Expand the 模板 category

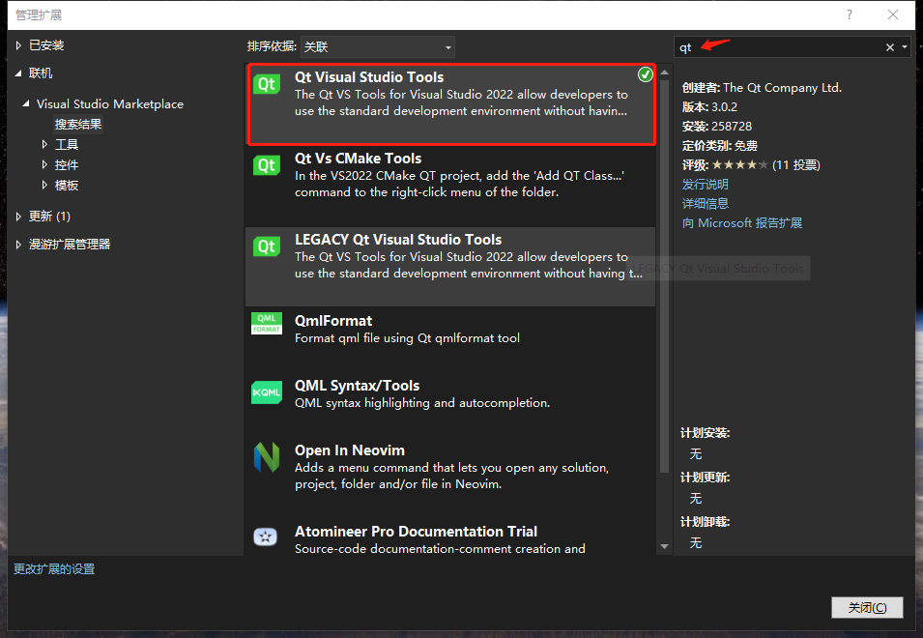[44, 185]
